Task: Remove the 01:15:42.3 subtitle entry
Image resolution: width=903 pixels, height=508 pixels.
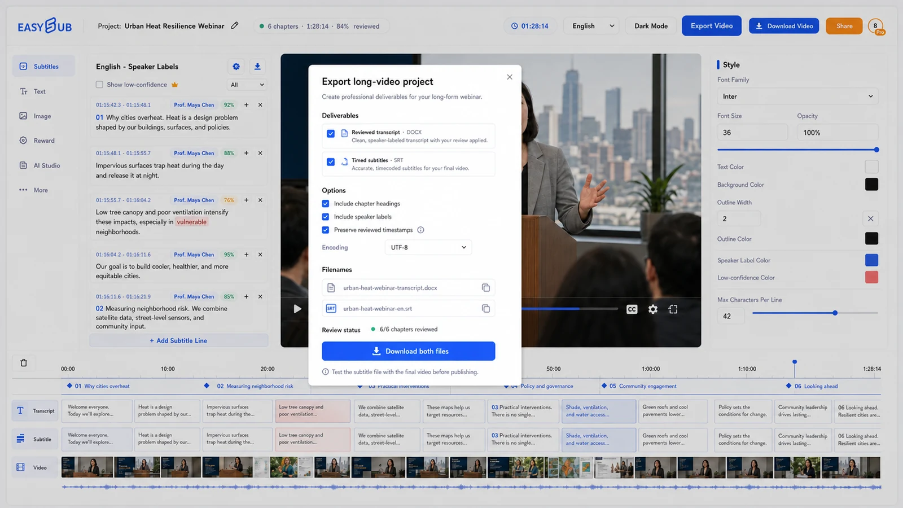Action: [x=260, y=105]
